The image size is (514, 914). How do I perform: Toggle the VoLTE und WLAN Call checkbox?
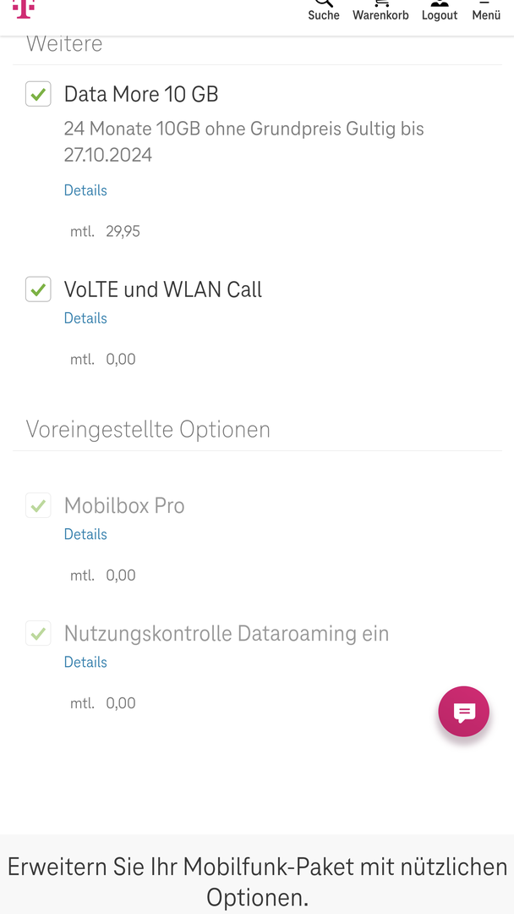click(38, 289)
